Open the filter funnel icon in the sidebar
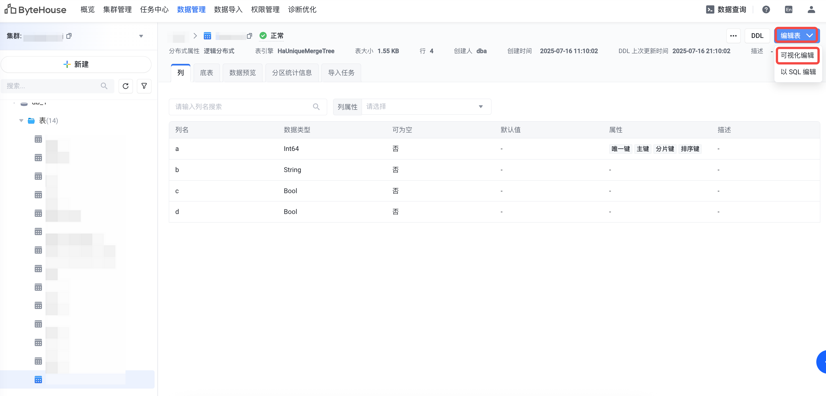 point(144,86)
